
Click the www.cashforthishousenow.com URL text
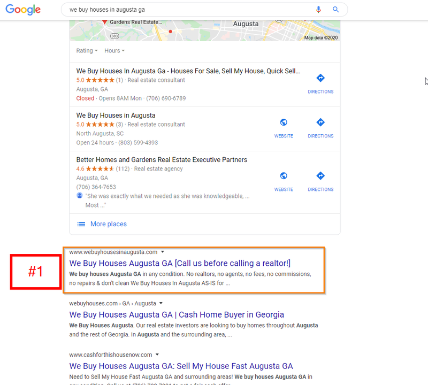click(111, 355)
